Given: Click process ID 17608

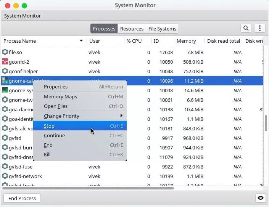Looking at the screenshot, I should tap(166, 52).
